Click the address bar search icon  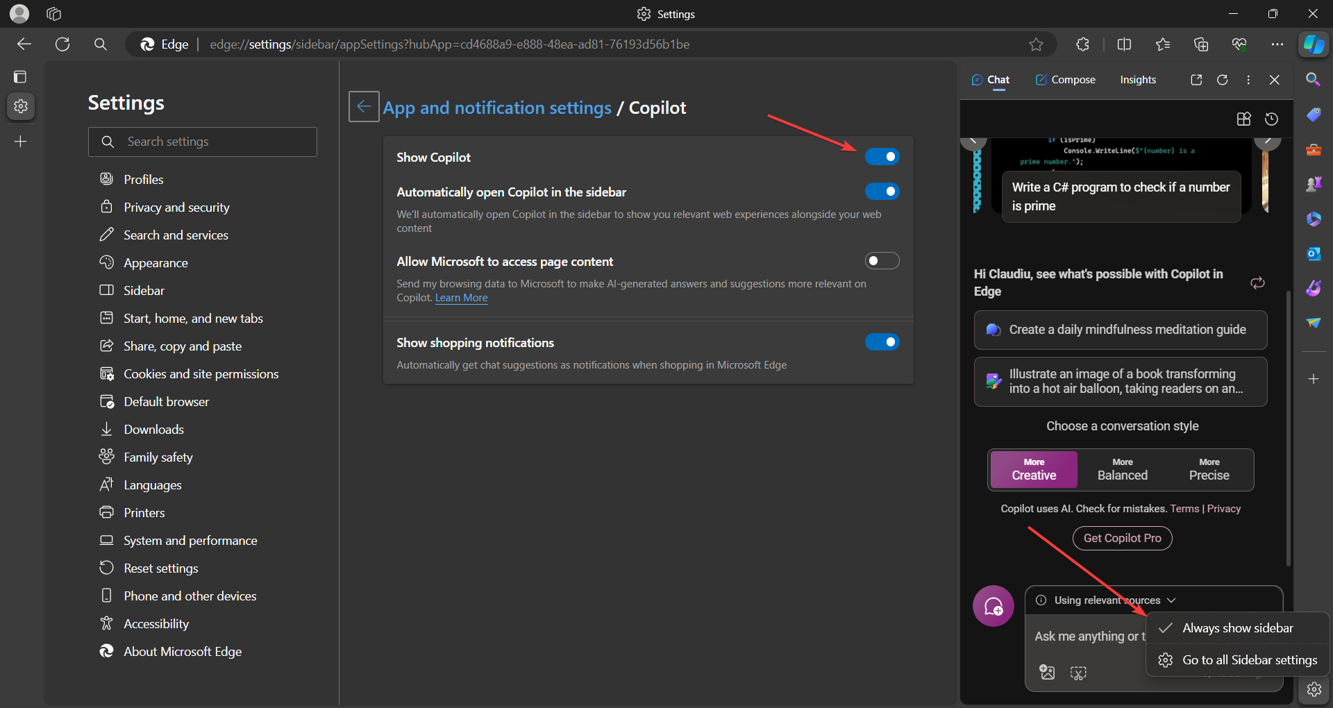tap(101, 44)
